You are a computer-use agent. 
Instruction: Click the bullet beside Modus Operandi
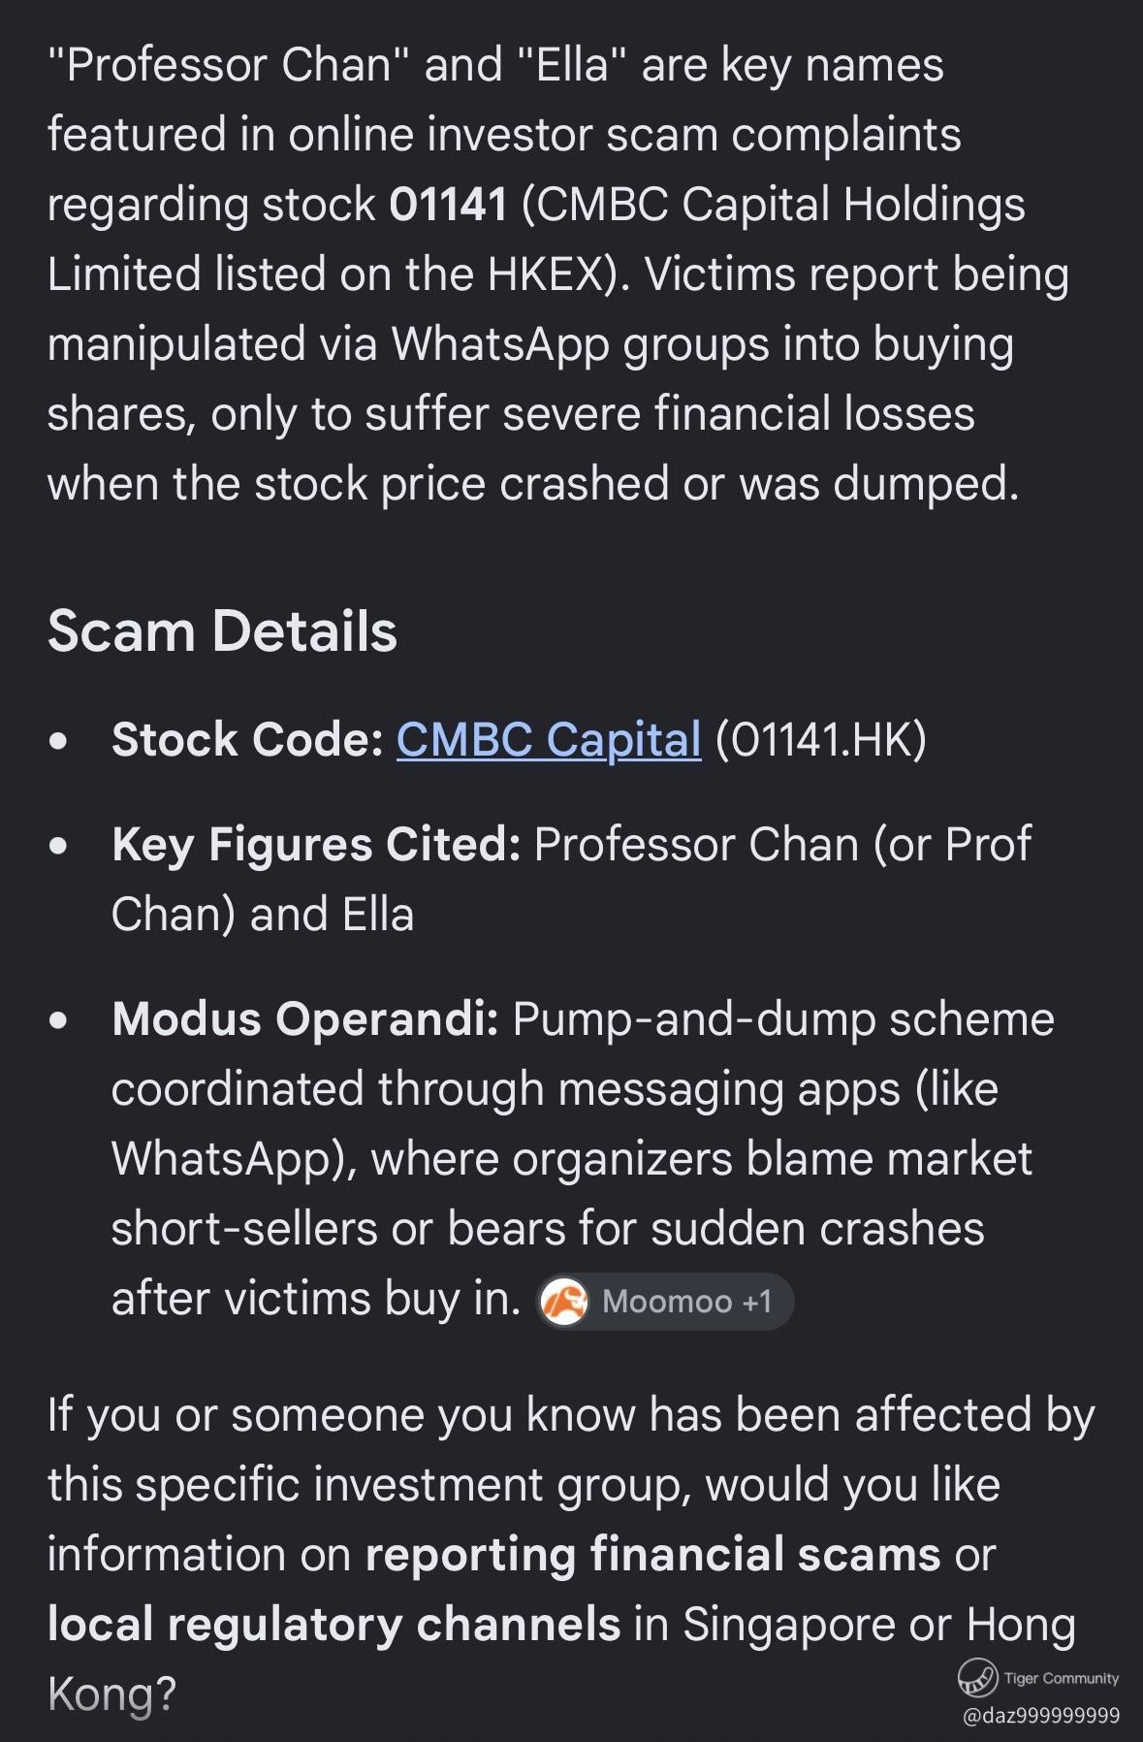[59, 1021]
